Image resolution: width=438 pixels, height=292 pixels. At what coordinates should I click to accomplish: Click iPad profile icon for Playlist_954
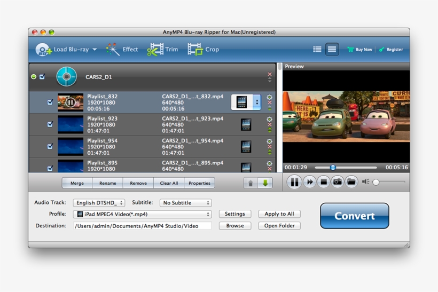pyautogui.click(x=246, y=147)
